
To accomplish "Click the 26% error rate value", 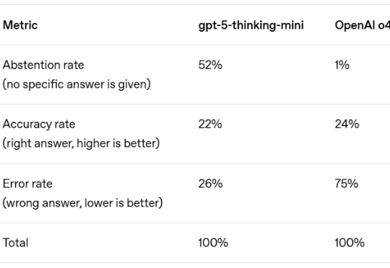I will point(210,184).
